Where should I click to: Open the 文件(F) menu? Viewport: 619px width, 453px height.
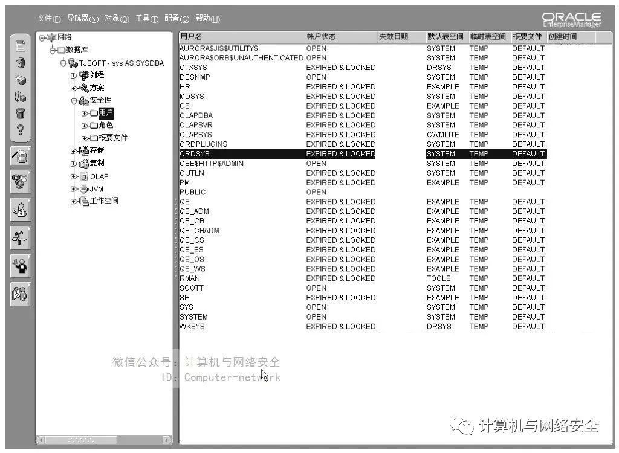tap(49, 18)
